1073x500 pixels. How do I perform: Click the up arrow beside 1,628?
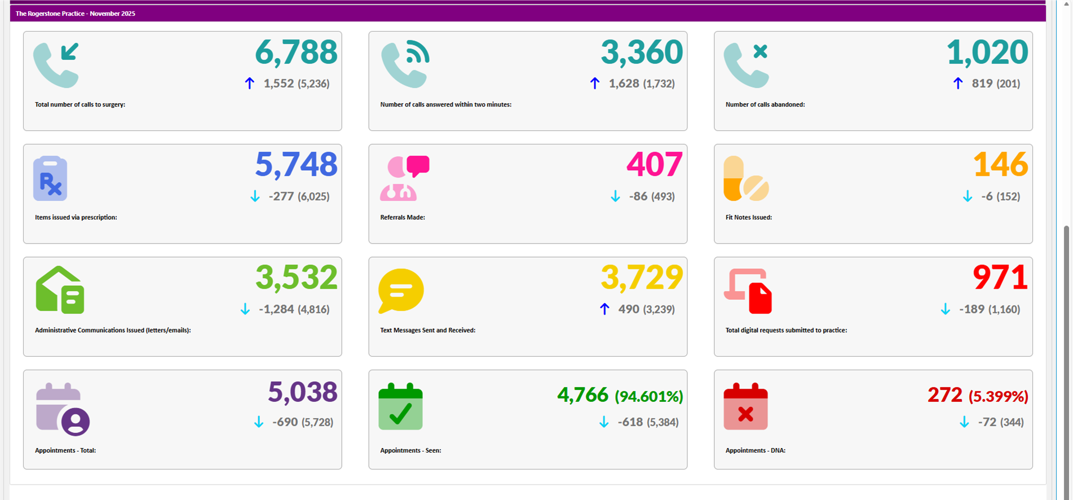(x=594, y=83)
